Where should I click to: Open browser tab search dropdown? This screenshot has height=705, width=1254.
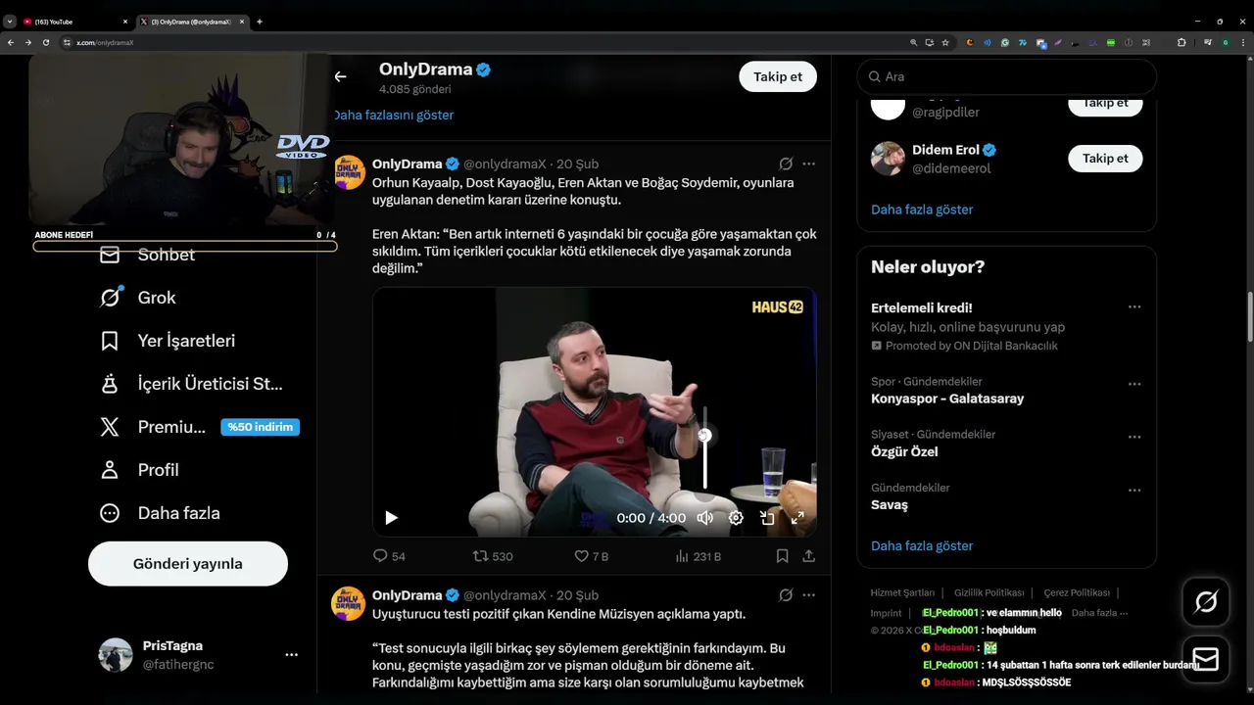pos(10,22)
